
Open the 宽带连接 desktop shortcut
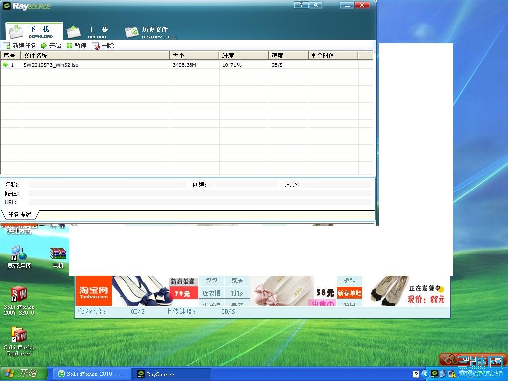coord(19,257)
